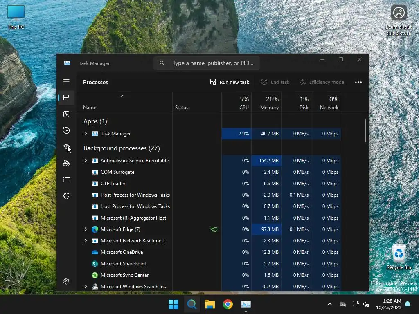Open the notification bell in taskbar
419x314 pixels.
pos(408,304)
